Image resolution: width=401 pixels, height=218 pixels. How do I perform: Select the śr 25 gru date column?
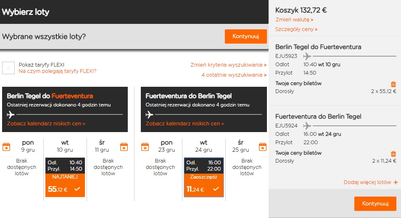click(x=241, y=146)
